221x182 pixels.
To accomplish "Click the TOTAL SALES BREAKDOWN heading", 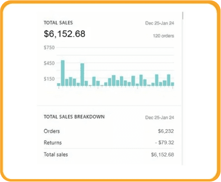I will click(x=74, y=117).
